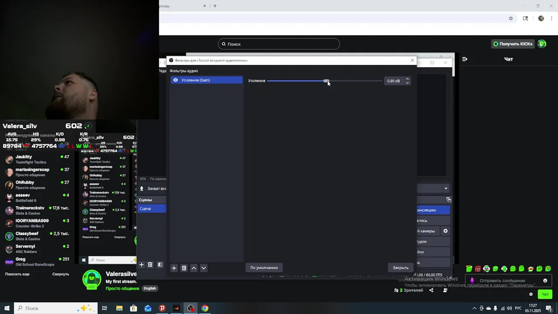Open the OBS Studio icon in the taskbar
This screenshot has height=314, width=558.
tap(191, 308)
